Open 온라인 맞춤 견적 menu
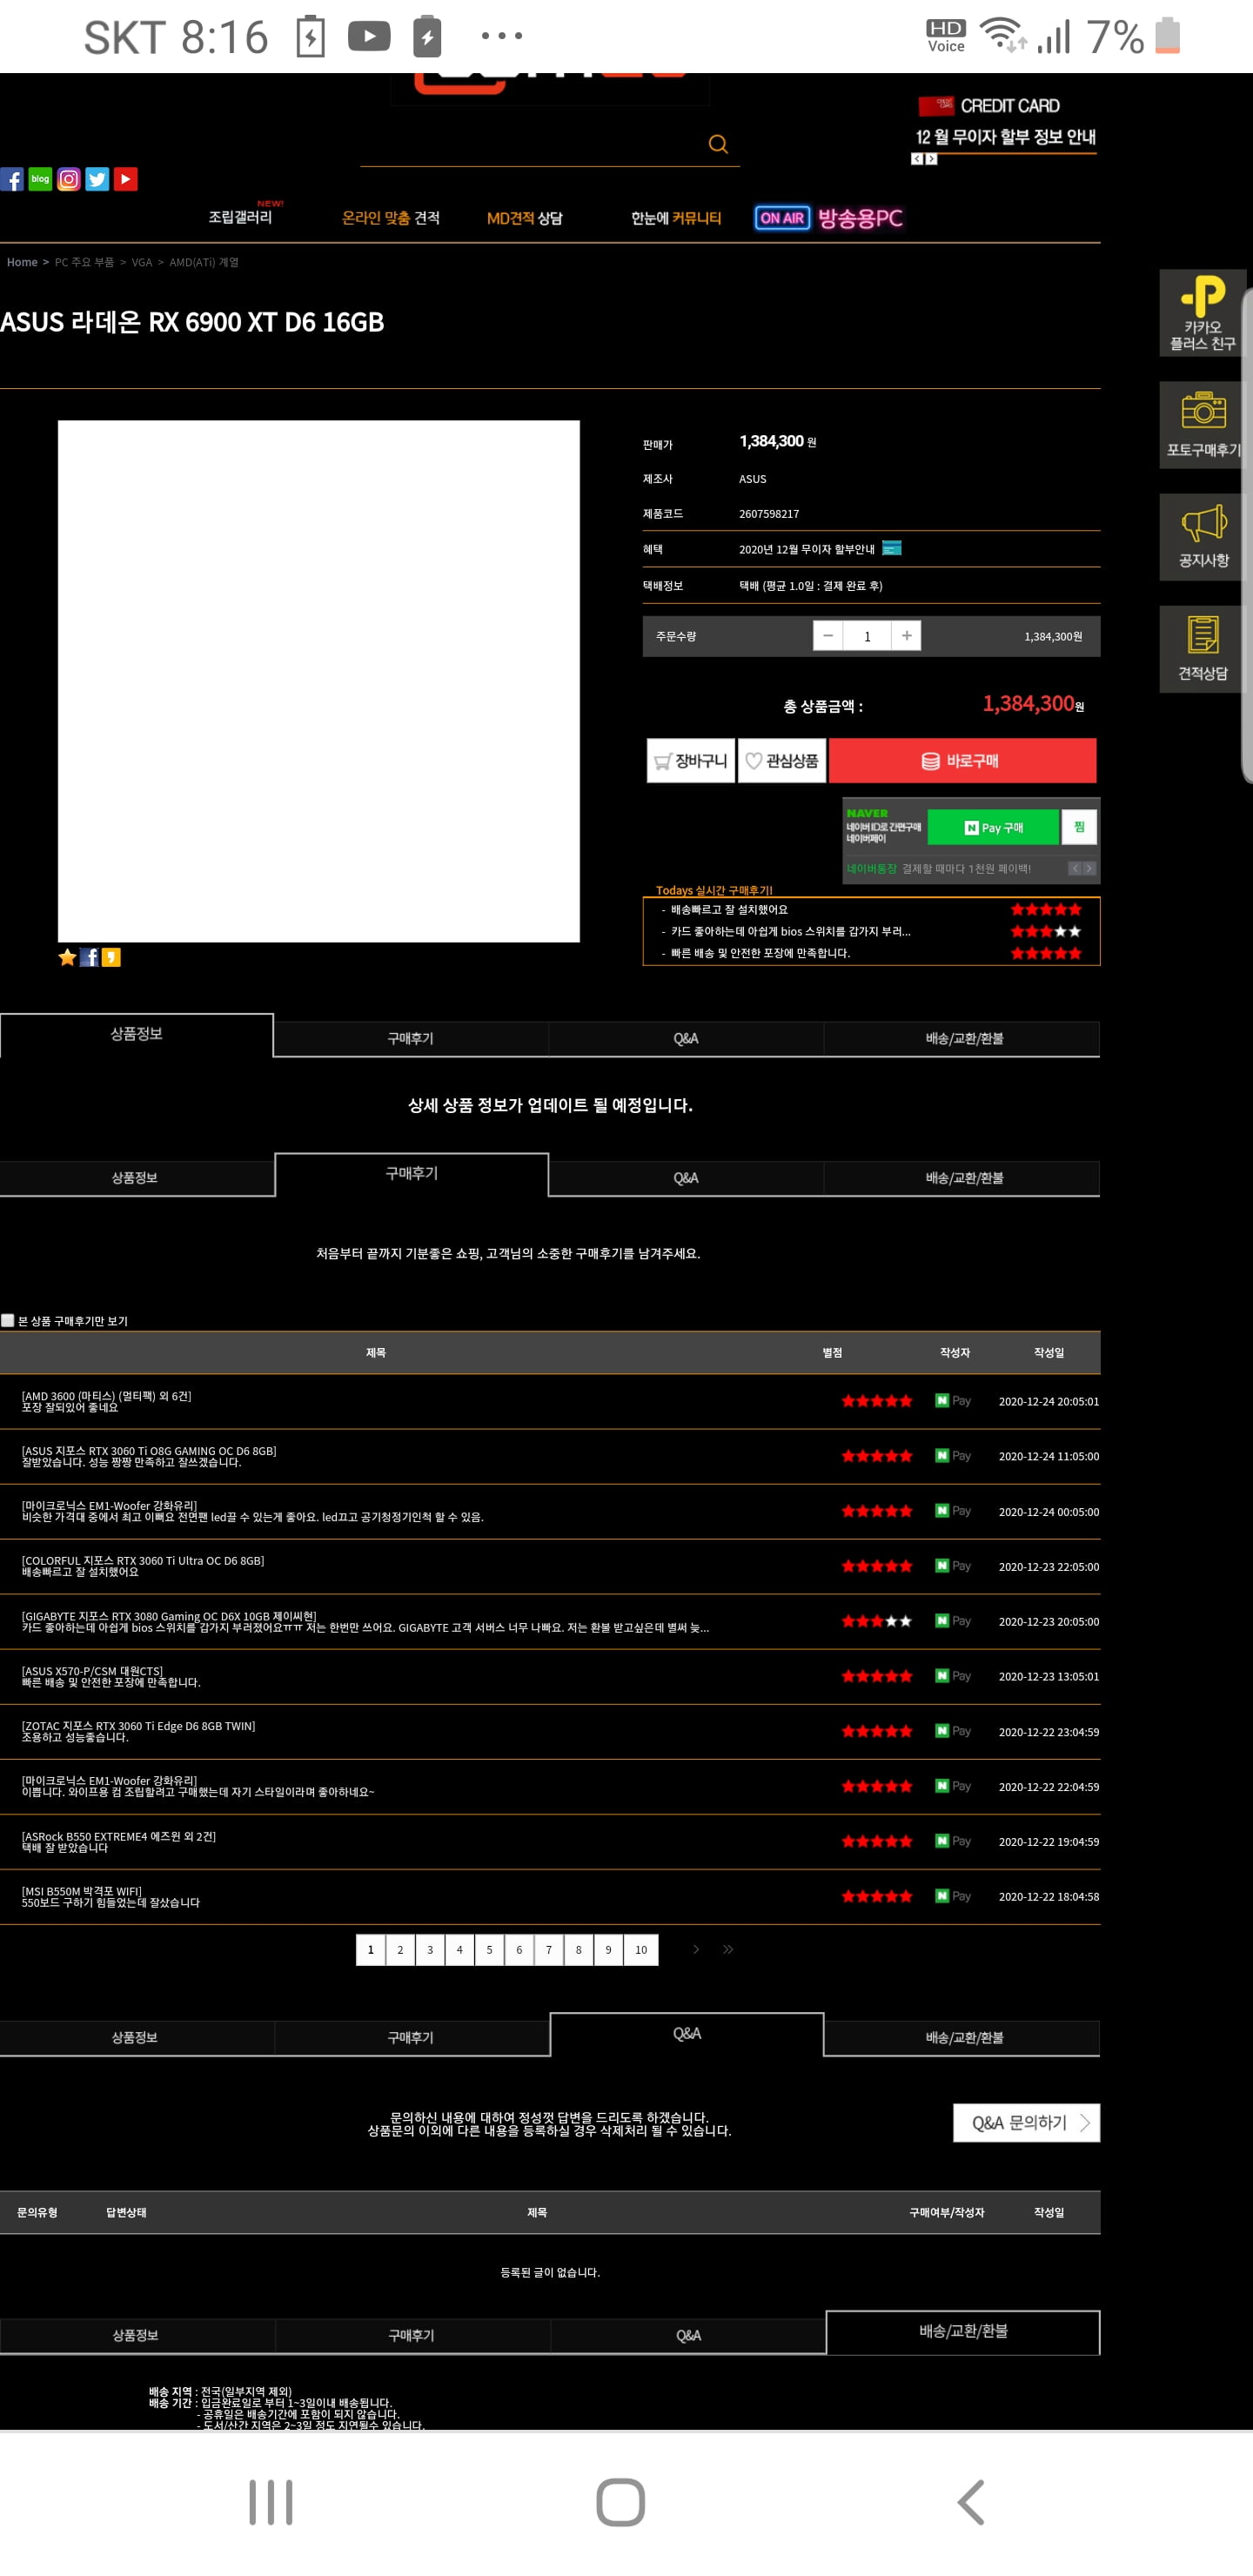 (391, 218)
